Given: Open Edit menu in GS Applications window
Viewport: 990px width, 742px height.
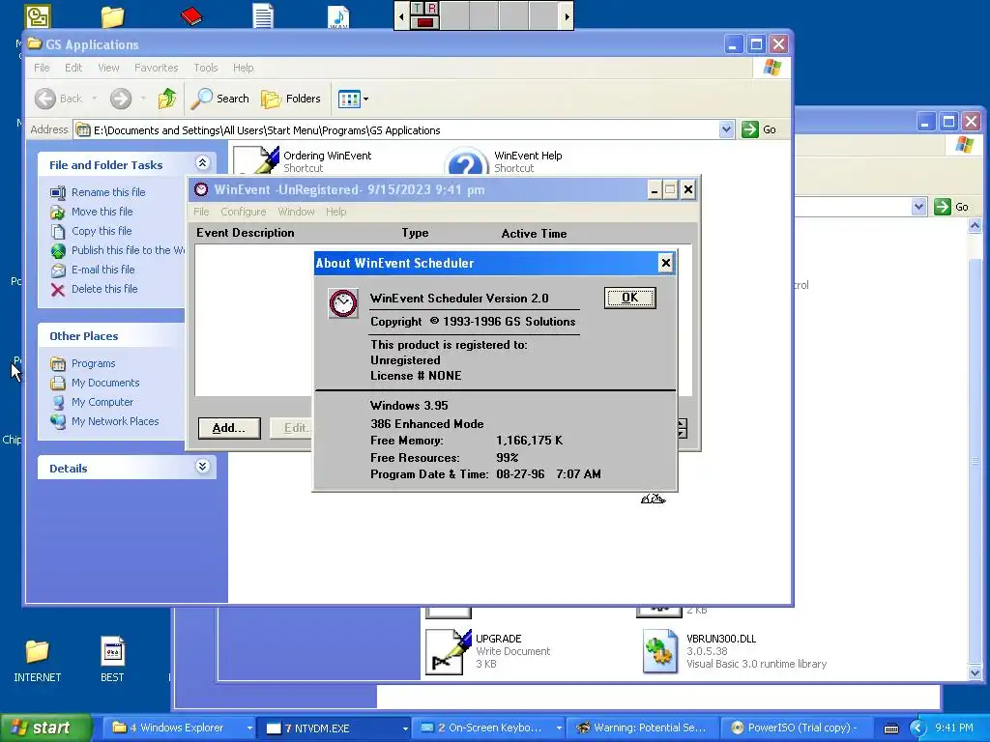Looking at the screenshot, I should click(73, 68).
